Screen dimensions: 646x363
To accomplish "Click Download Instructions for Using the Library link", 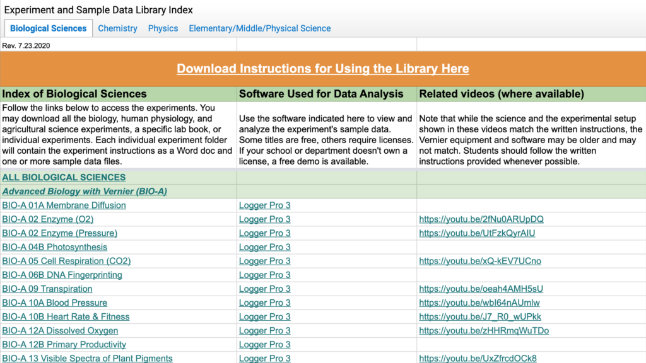I will pos(322,69).
